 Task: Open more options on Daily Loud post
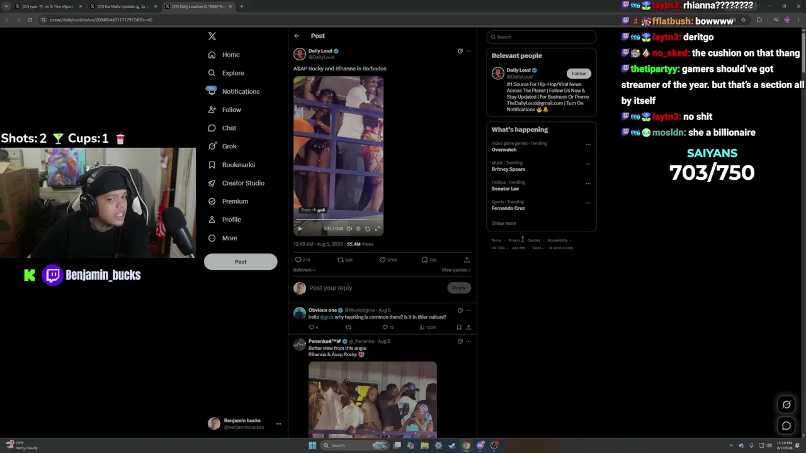click(x=468, y=51)
